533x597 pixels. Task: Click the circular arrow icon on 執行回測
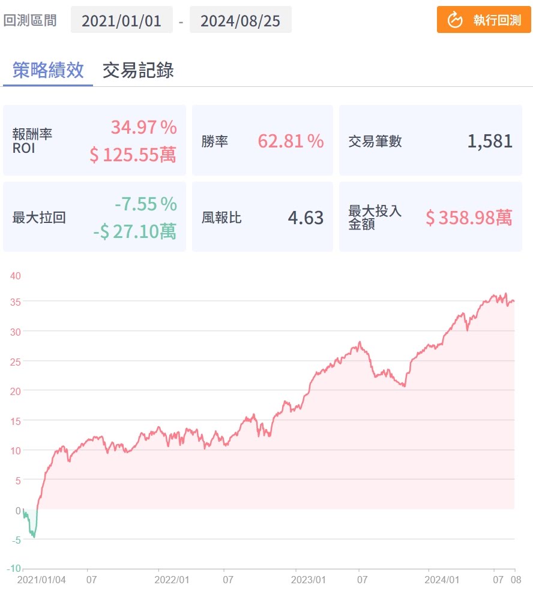456,20
